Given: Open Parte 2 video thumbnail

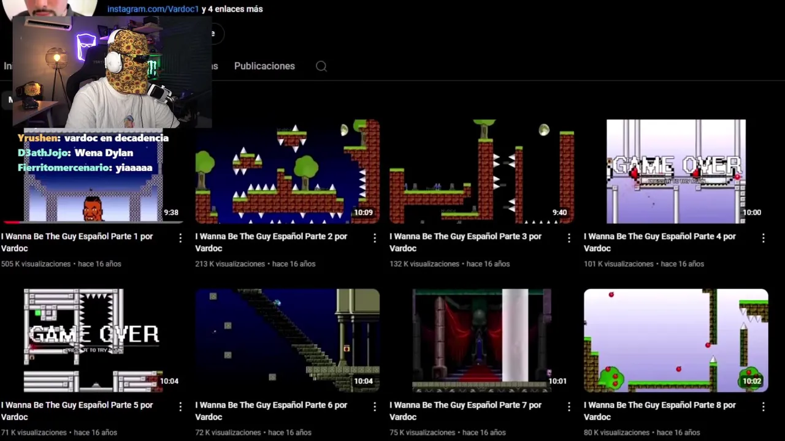Looking at the screenshot, I should pos(287,171).
